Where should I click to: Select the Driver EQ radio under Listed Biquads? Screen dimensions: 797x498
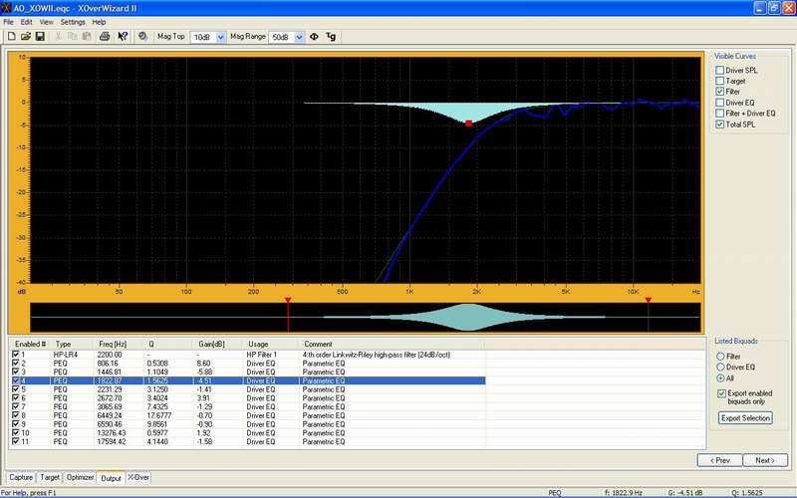720,367
